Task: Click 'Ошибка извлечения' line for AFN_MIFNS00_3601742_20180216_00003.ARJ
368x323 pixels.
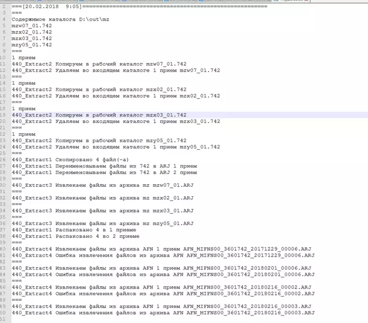Action: pyautogui.click(x=163, y=313)
